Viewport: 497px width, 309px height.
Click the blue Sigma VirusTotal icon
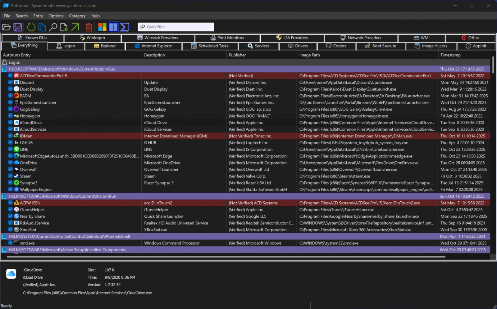tap(125, 27)
